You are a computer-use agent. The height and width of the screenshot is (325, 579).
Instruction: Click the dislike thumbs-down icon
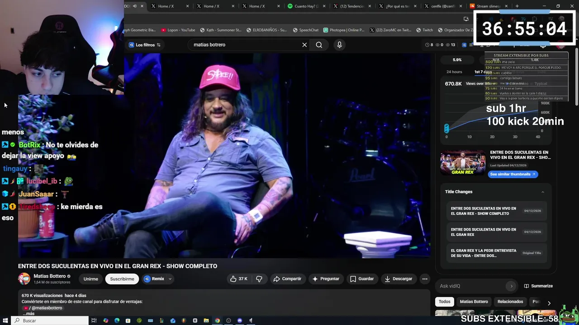[259, 279]
